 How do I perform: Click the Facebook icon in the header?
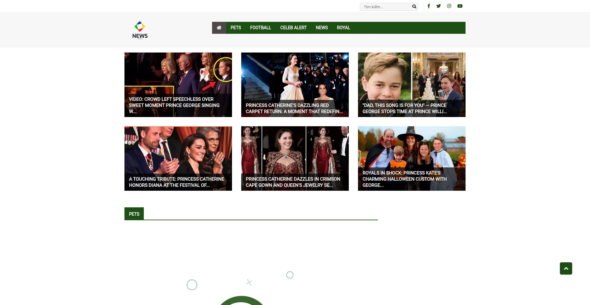pos(429,6)
